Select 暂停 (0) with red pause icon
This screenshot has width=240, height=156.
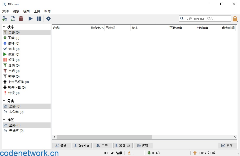[x=27, y=60]
